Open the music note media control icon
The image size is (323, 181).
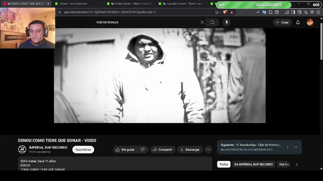tap(287, 12)
